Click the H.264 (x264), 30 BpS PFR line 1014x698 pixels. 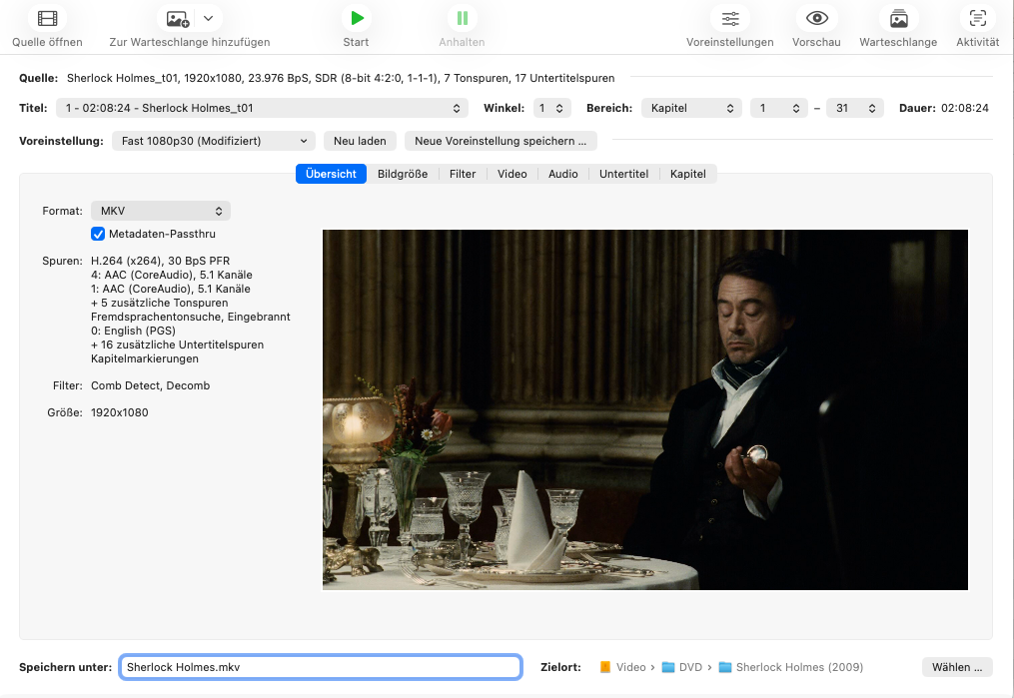161,261
